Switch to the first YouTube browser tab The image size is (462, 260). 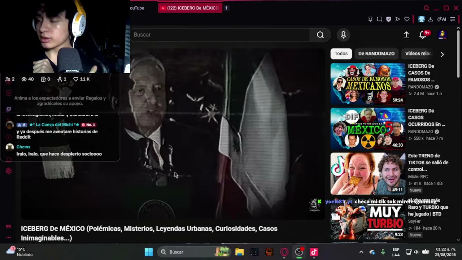[x=137, y=8]
